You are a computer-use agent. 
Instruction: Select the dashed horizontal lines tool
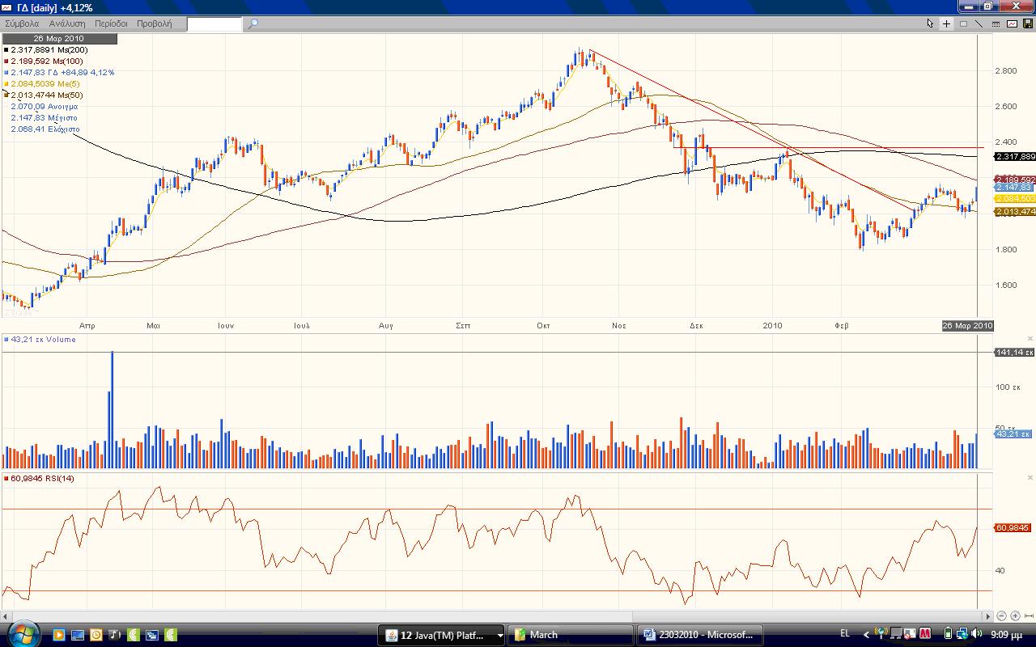click(996, 23)
